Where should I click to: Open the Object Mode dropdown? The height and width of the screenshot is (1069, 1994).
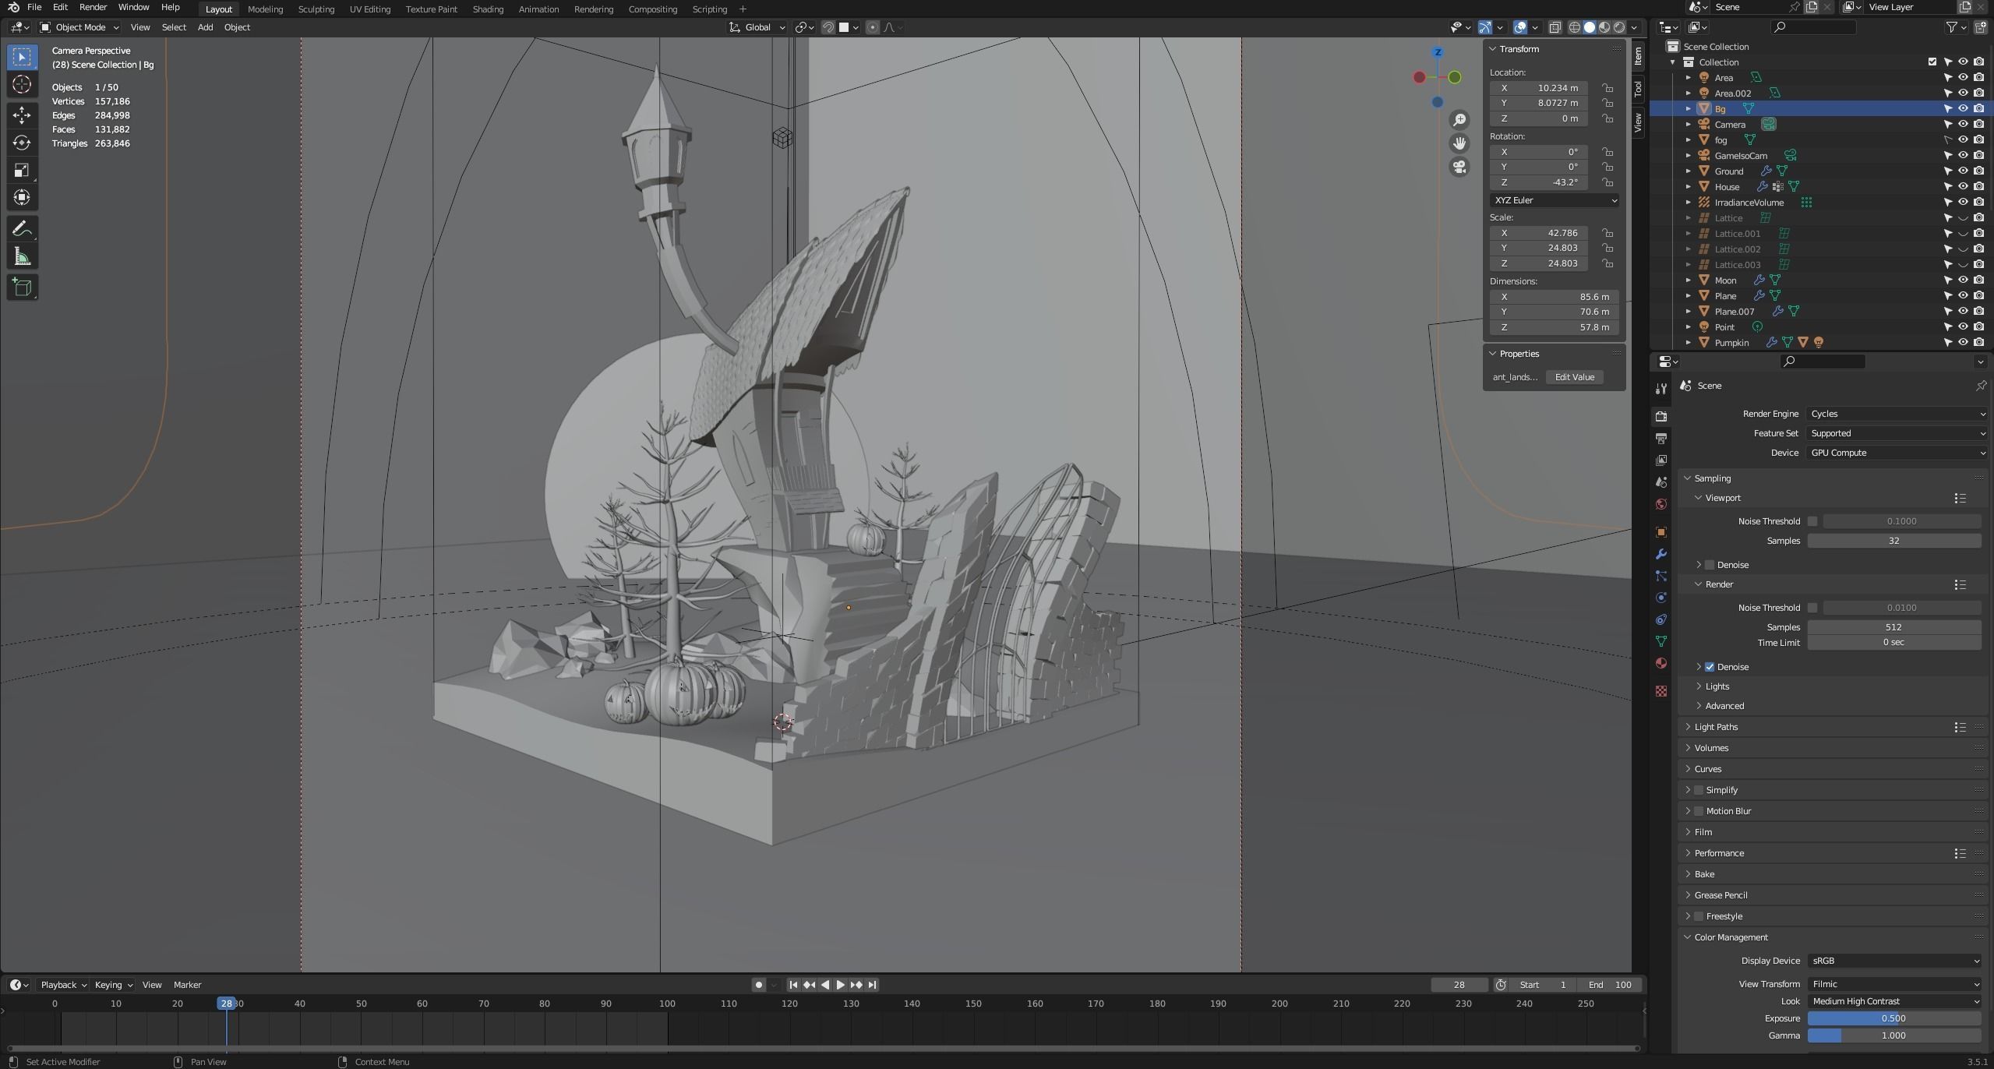click(79, 27)
